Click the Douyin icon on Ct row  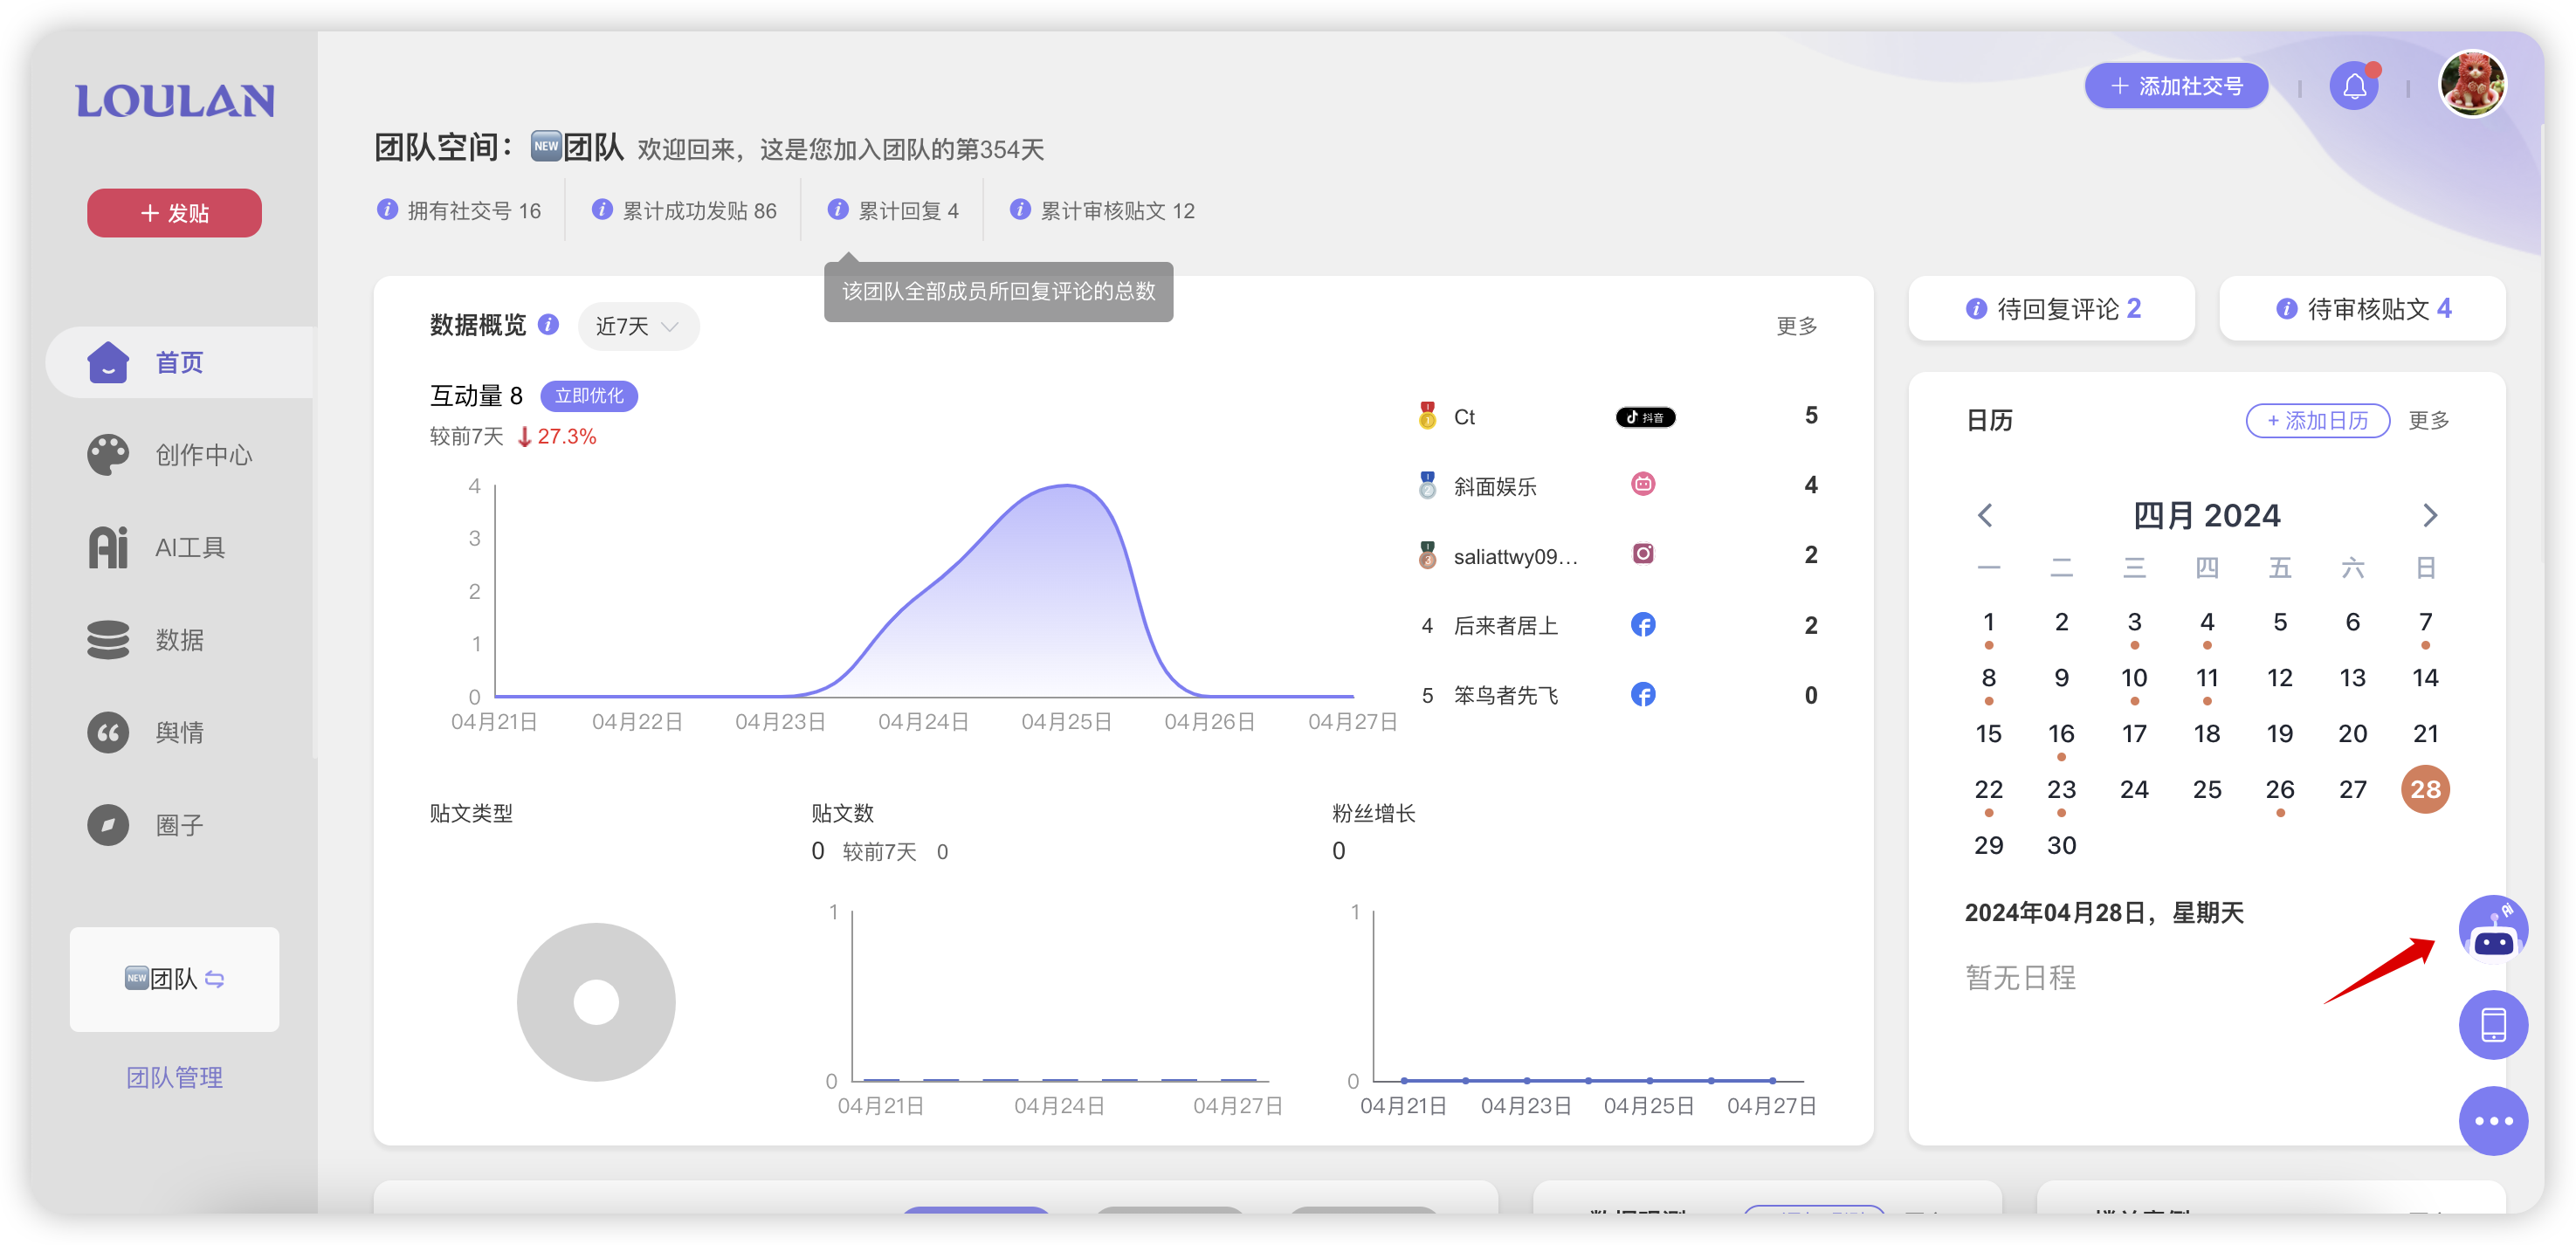coord(1645,417)
